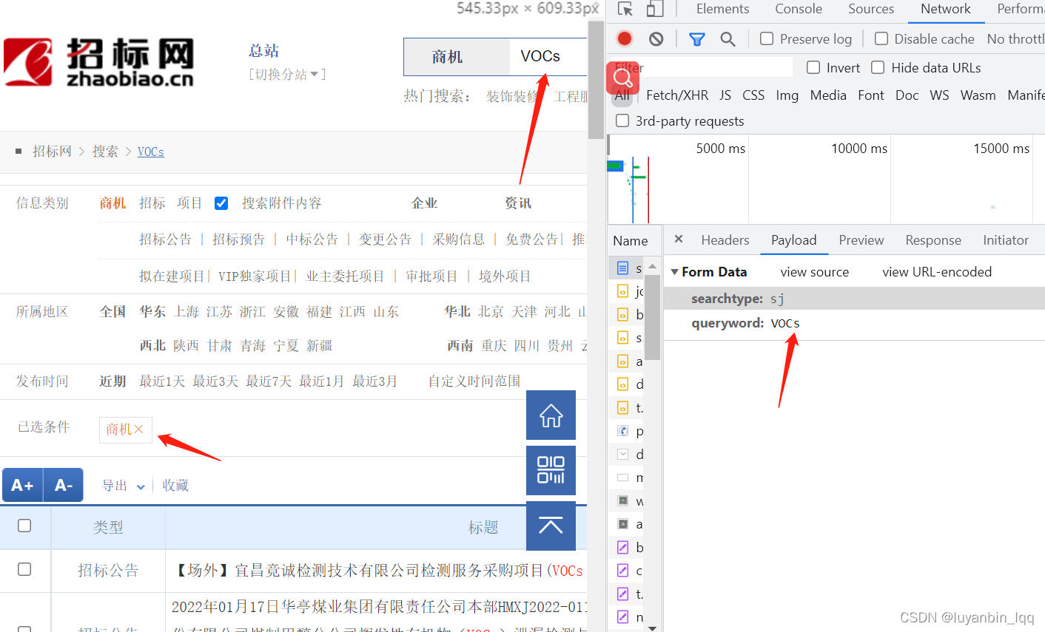Open the QR code floating button
1045x632 pixels.
[551, 470]
